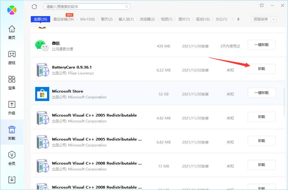288x190 pixels.
Task: Uninstall Visual C++ 2008 13 MB entry
Action: (x=262, y=165)
